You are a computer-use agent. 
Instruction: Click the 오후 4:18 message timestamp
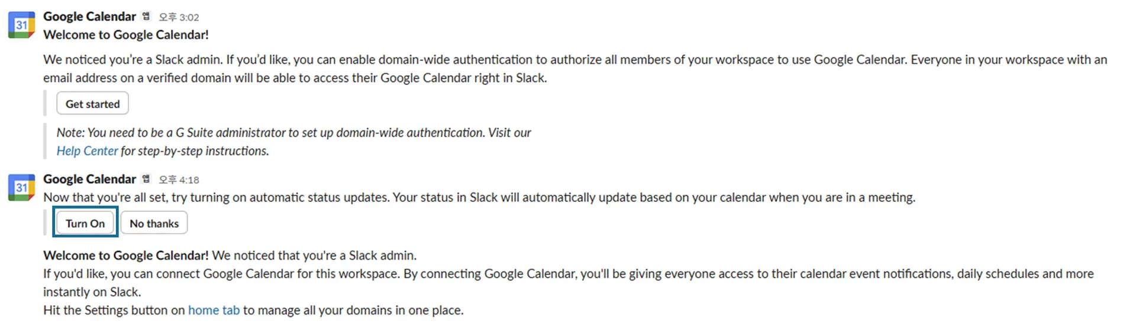coord(179,179)
